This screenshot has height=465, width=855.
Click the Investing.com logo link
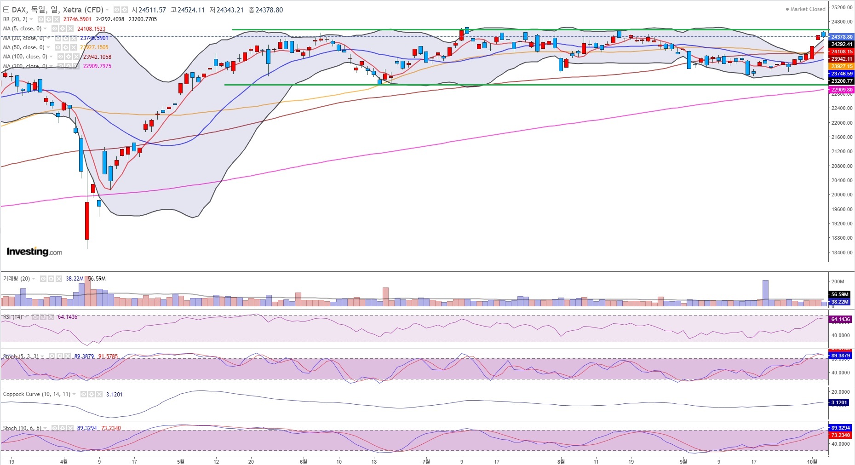[34, 252]
